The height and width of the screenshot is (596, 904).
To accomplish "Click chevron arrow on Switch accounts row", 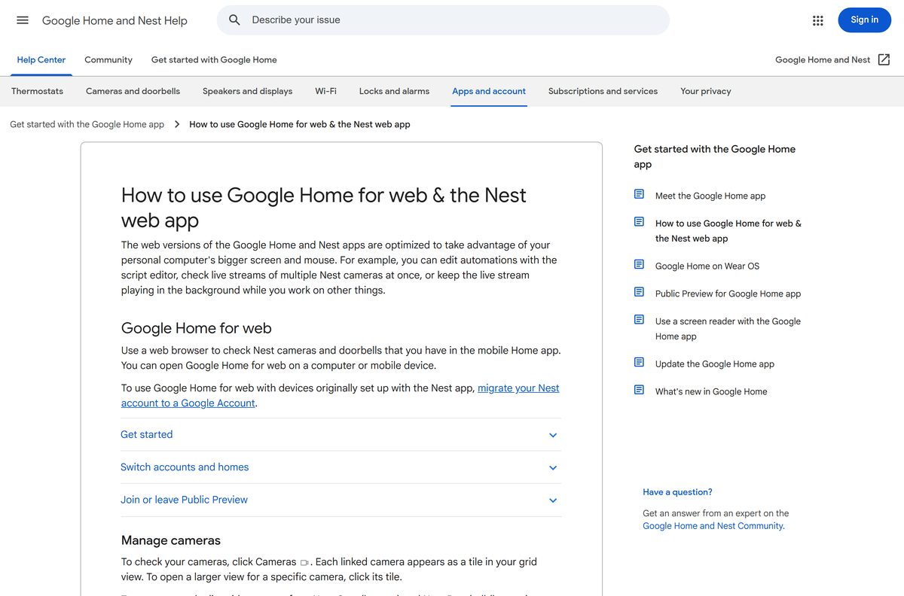I will tap(553, 467).
